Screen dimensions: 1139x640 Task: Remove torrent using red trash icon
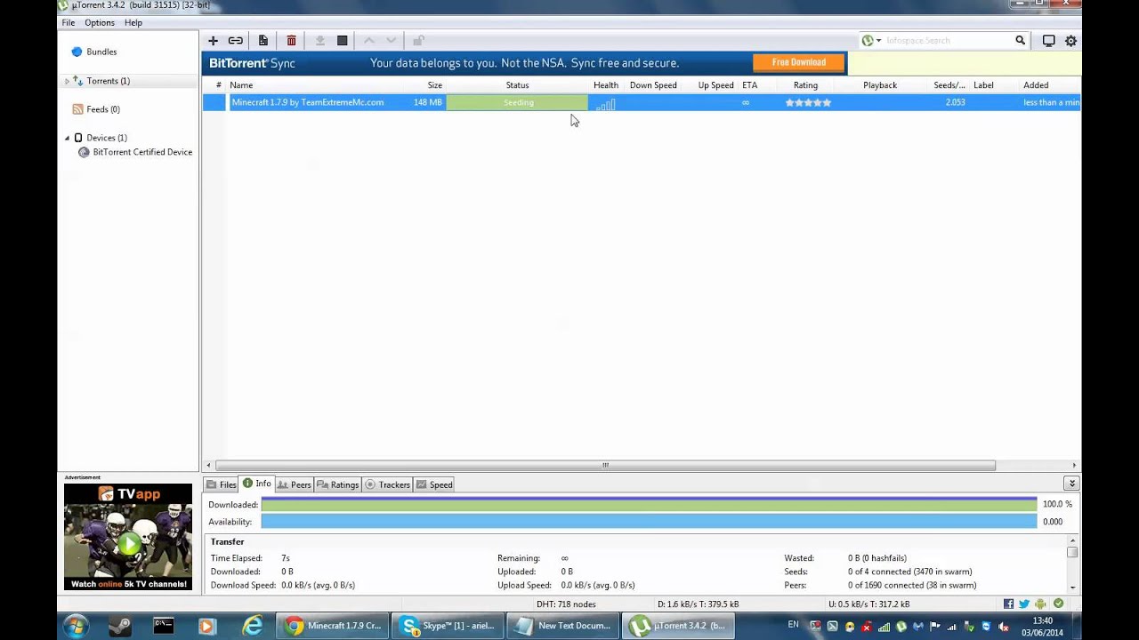tap(291, 41)
